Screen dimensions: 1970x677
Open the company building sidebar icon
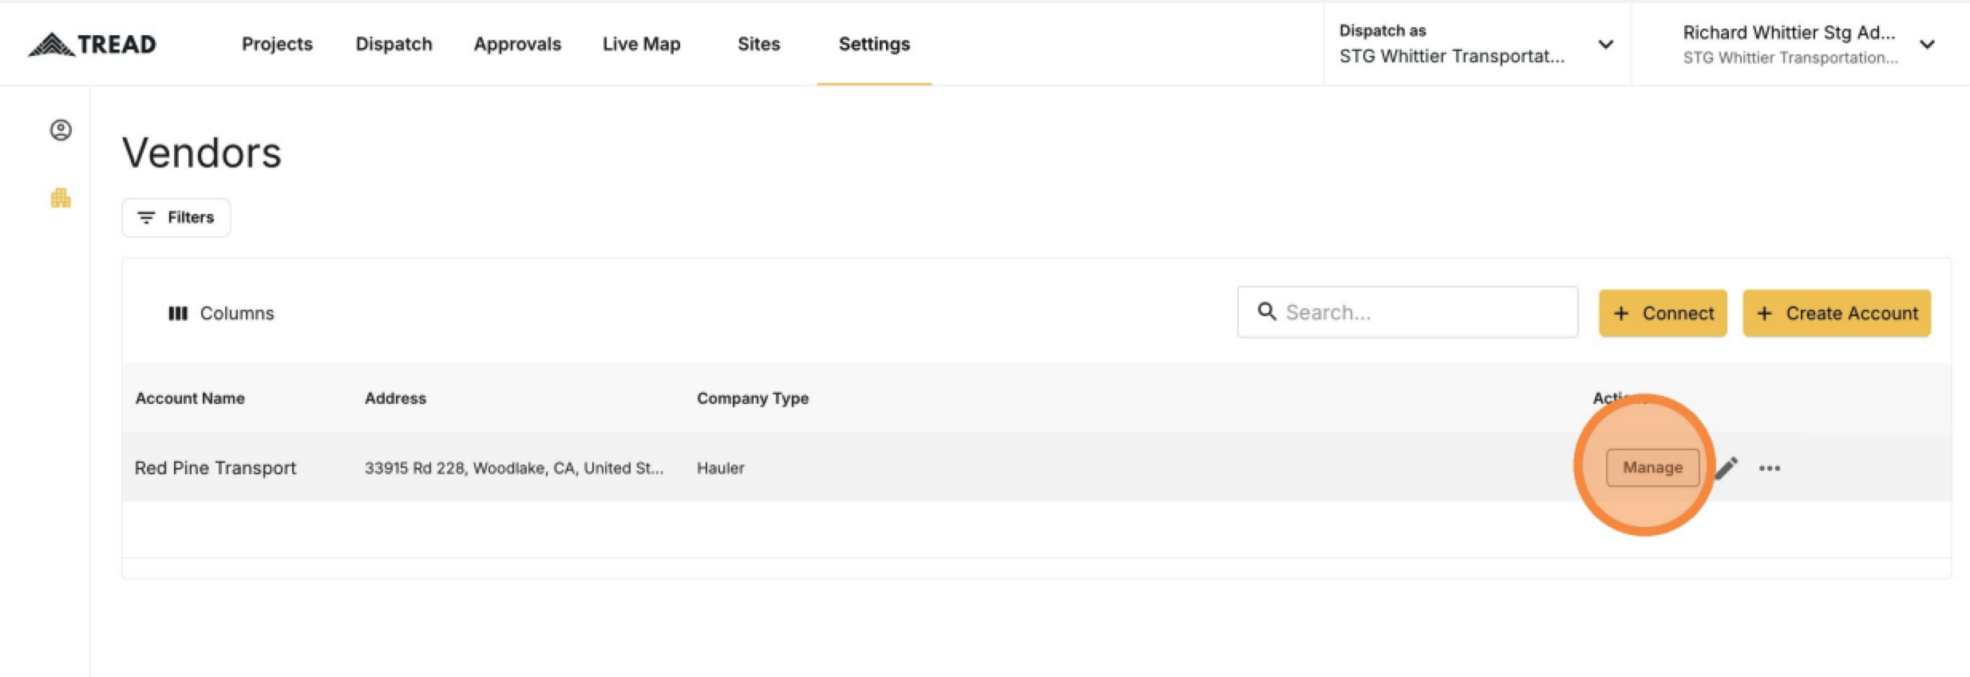pyautogui.click(x=61, y=198)
